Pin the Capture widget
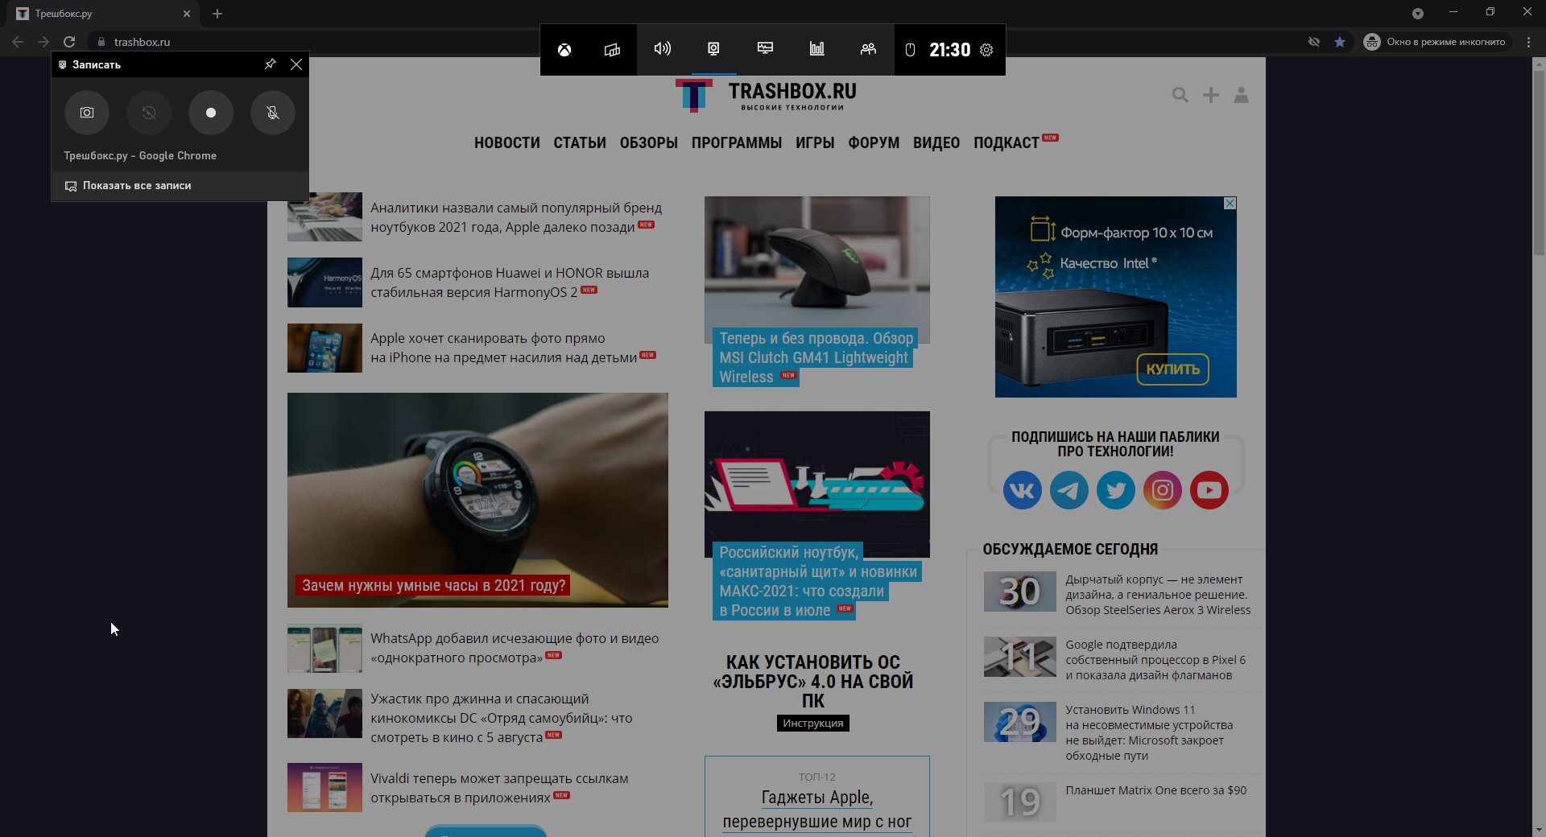Viewport: 1546px width, 837px height. click(271, 64)
